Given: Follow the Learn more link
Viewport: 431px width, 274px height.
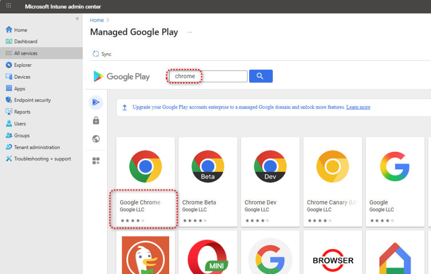Looking at the screenshot, I should 358,107.
